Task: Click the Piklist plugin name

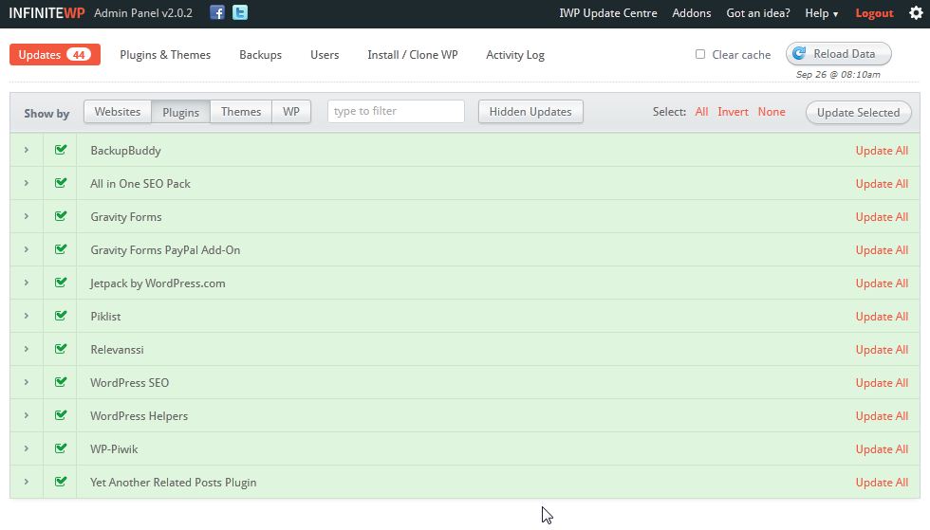Action: click(x=105, y=317)
